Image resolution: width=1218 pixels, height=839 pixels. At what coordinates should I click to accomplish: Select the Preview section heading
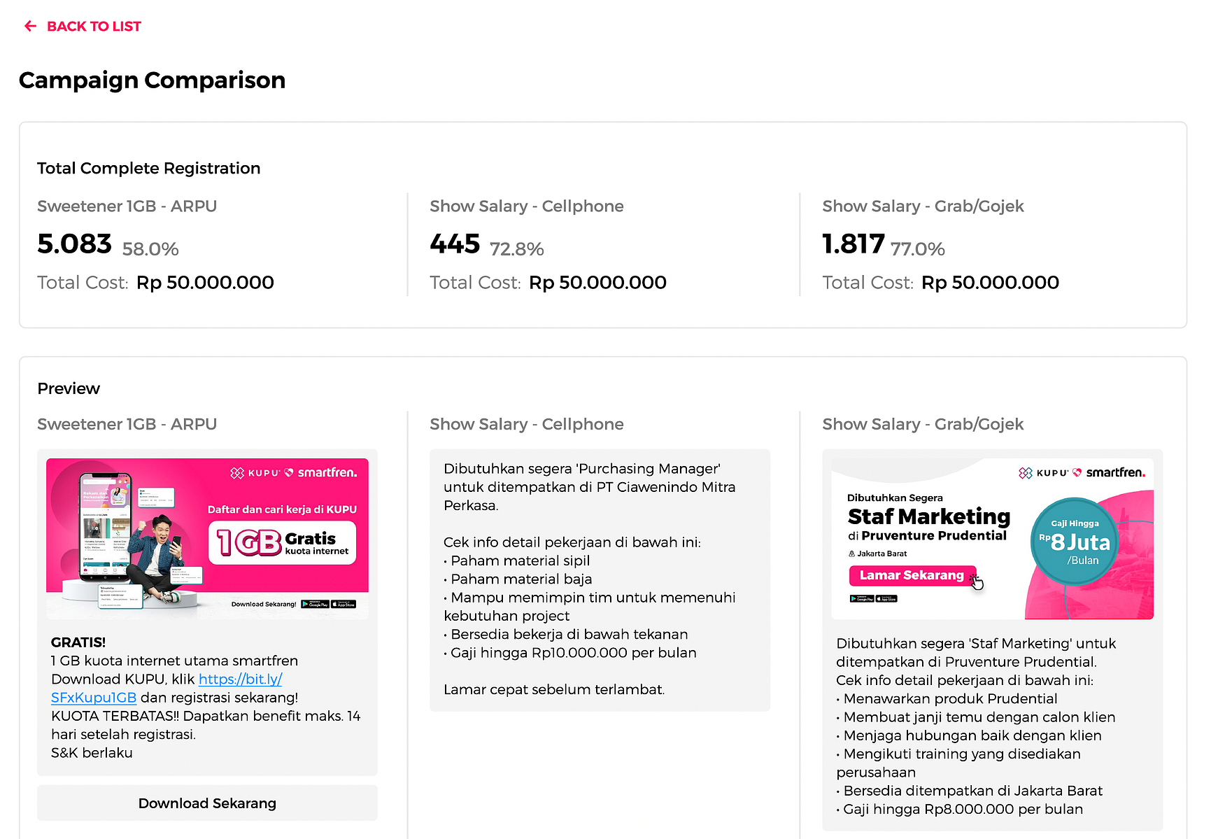pos(69,389)
